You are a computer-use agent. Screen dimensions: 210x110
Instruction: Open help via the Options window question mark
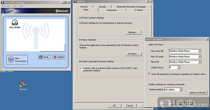pyautogui.click(x=148, y=1)
